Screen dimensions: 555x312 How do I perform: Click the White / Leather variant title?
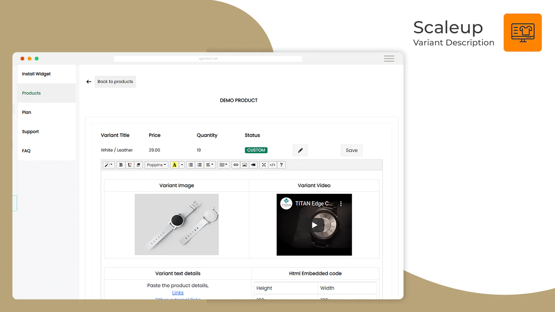tap(117, 150)
